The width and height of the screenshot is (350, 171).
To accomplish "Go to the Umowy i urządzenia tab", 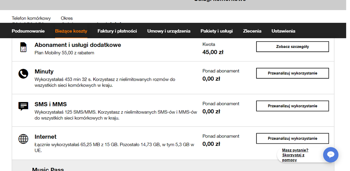I will tap(169, 31).
